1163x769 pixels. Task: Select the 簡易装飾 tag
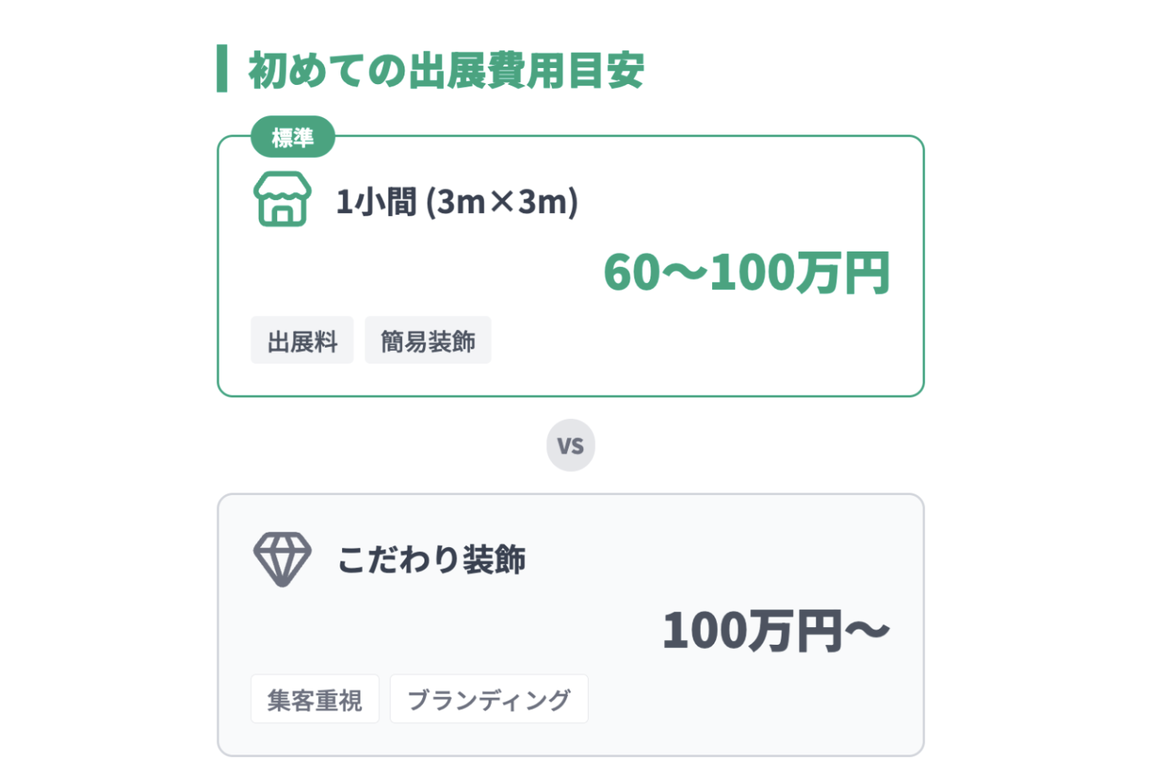pyautogui.click(x=428, y=341)
